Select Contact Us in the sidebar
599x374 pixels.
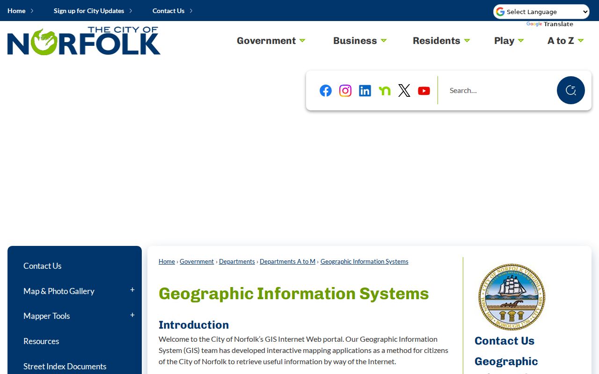pyautogui.click(x=43, y=266)
